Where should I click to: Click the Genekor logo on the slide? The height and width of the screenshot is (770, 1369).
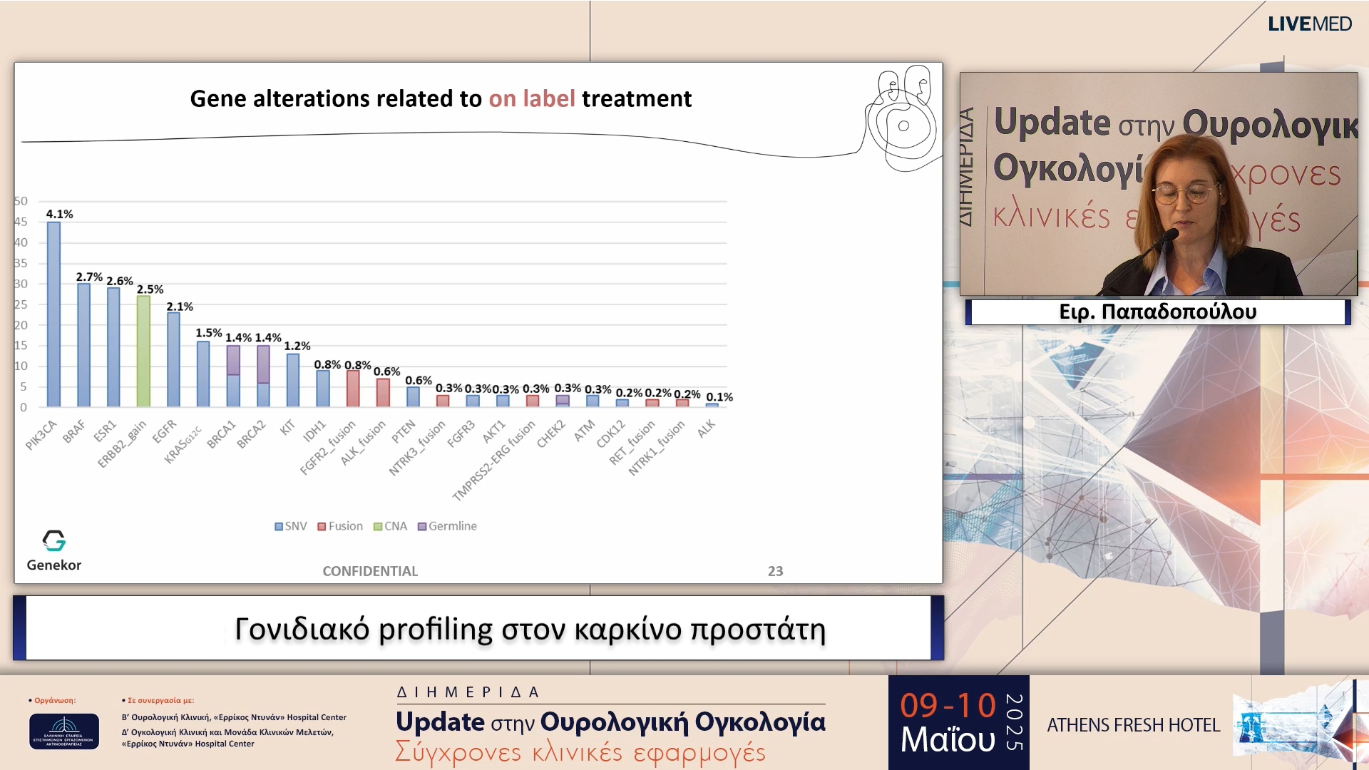[53, 549]
